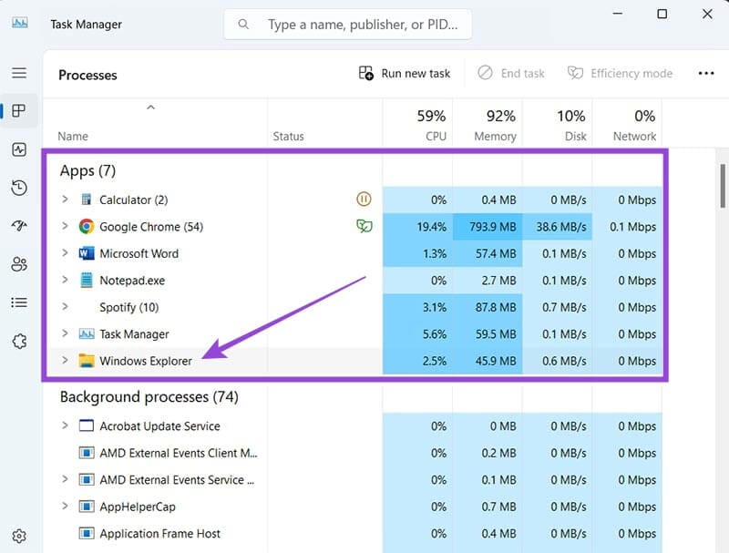This screenshot has height=553, width=729.
Task: Expand the Task Manager process group
Action: point(65,333)
